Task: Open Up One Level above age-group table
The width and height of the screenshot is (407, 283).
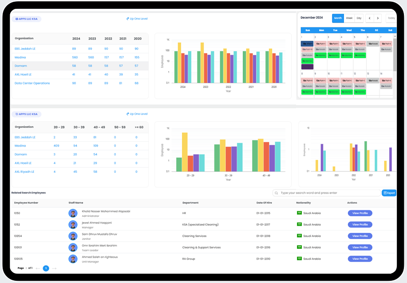Action: point(137,114)
